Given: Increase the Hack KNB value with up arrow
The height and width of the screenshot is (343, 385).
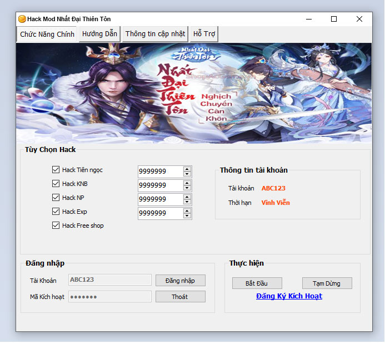Looking at the screenshot, I should [187, 183].
